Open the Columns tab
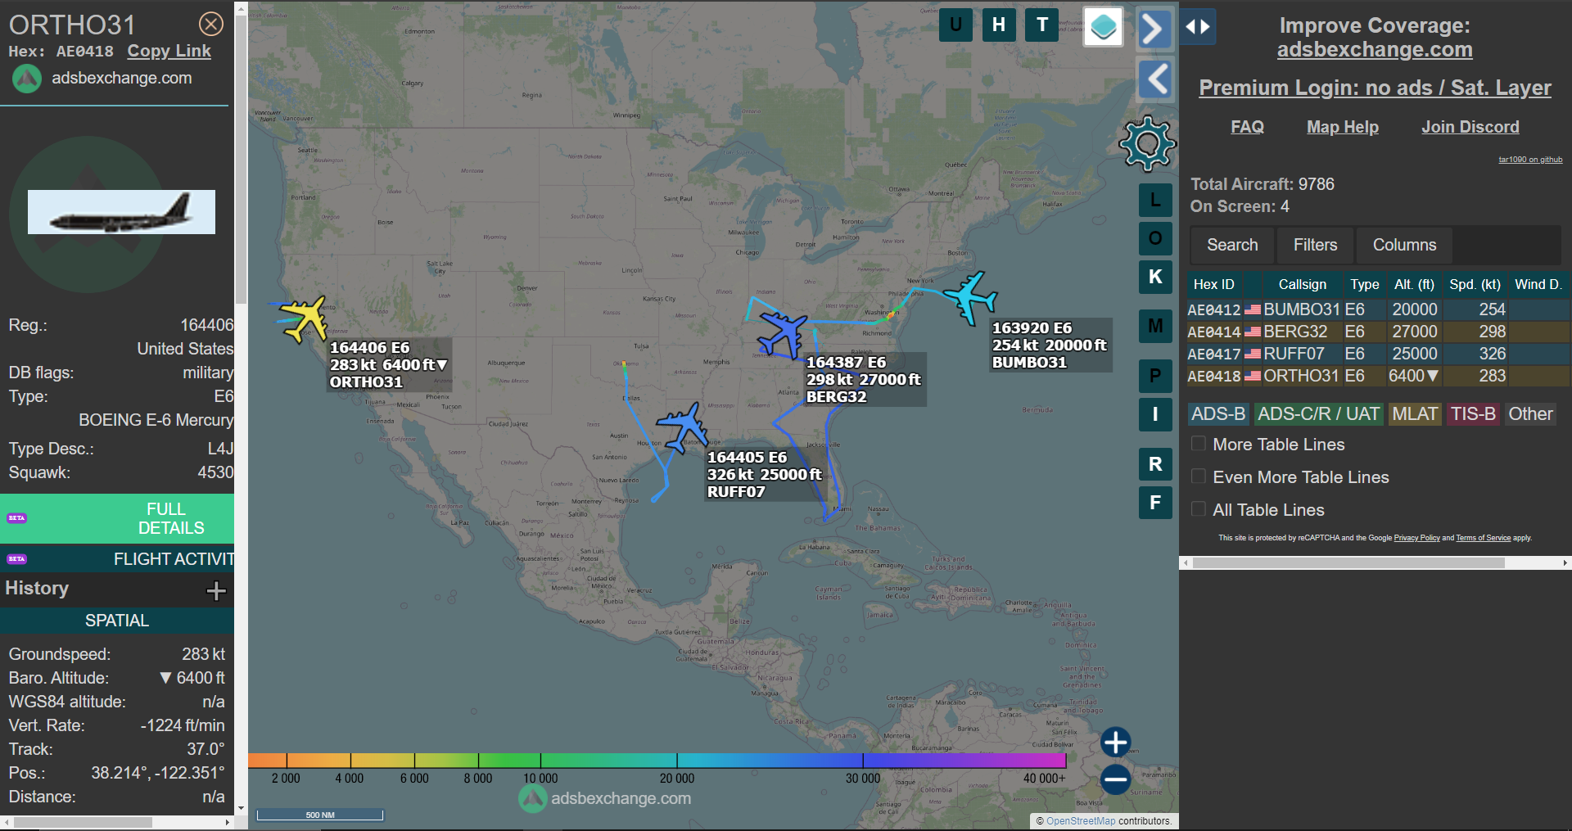 (x=1404, y=245)
